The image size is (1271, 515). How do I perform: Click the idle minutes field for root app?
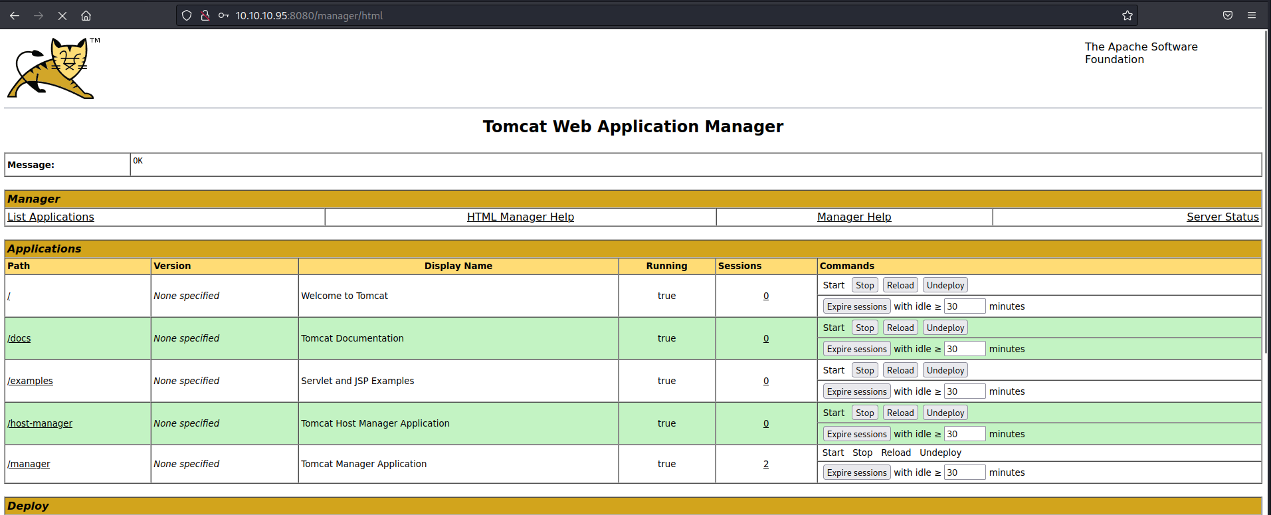pyautogui.click(x=965, y=306)
